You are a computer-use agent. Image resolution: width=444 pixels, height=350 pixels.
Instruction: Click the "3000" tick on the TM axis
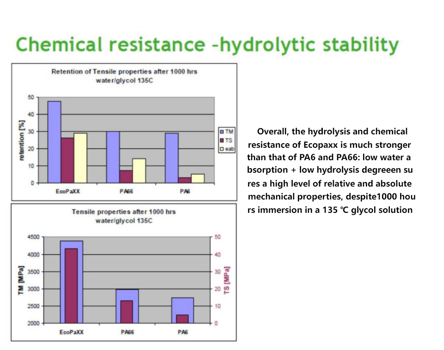click(x=33, y=289)
